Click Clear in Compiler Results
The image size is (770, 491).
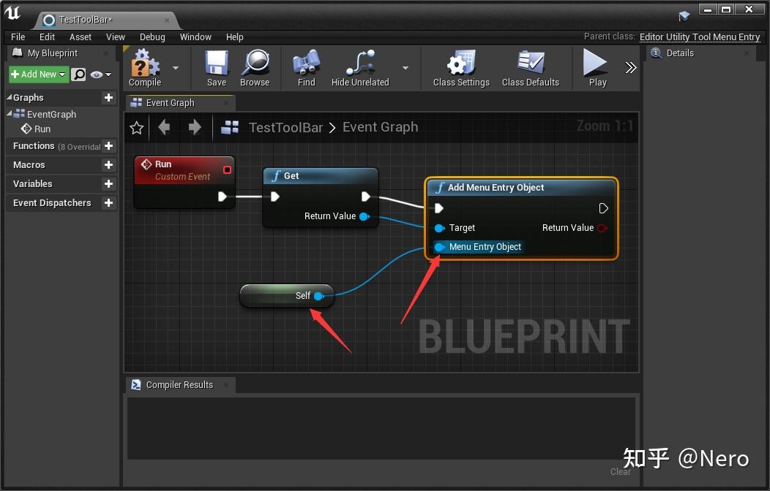[620, 471]
